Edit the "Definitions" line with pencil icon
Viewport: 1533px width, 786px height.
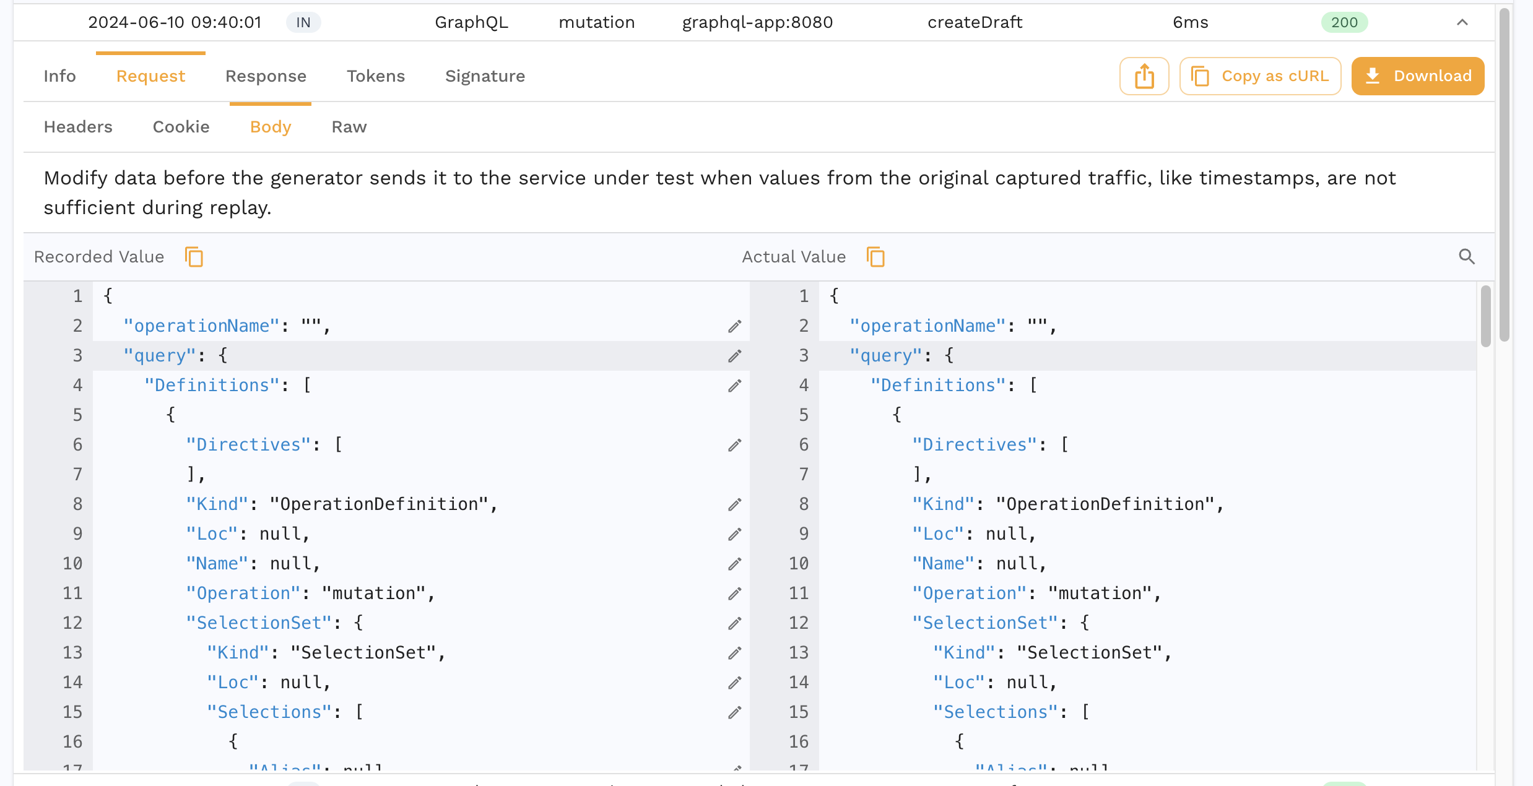point(735,386)
